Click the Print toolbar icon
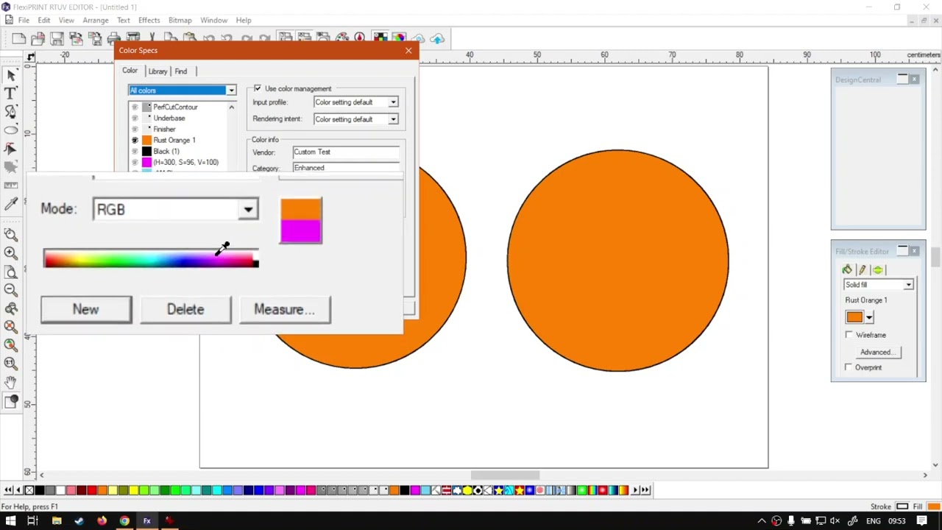The height and width of the screenshot is (530, 942). [114, 38]
